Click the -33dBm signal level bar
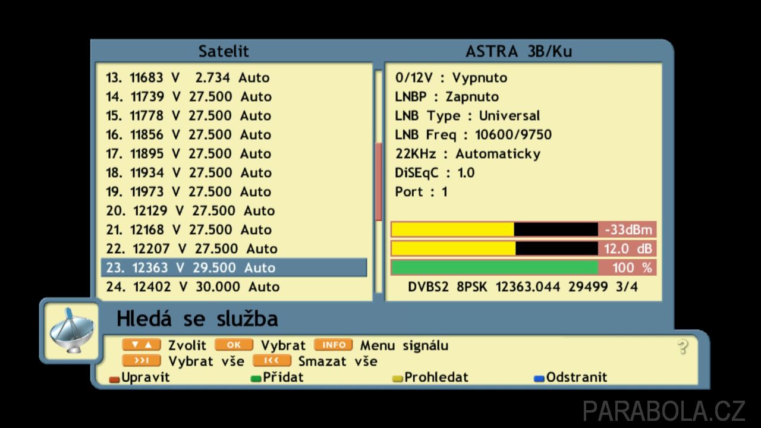This screenshot has height=428, width=761. (523, 229)
